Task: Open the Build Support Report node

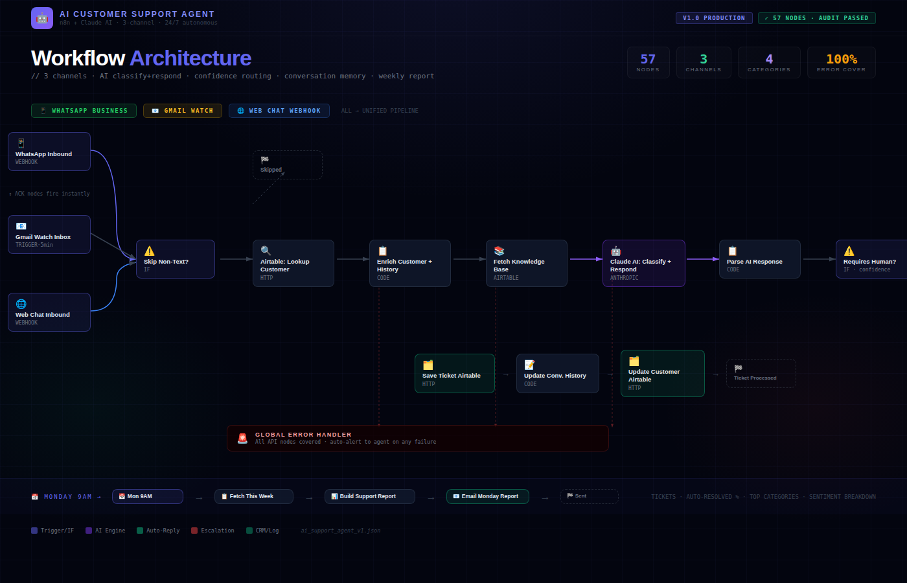Action: coord(370,496)
